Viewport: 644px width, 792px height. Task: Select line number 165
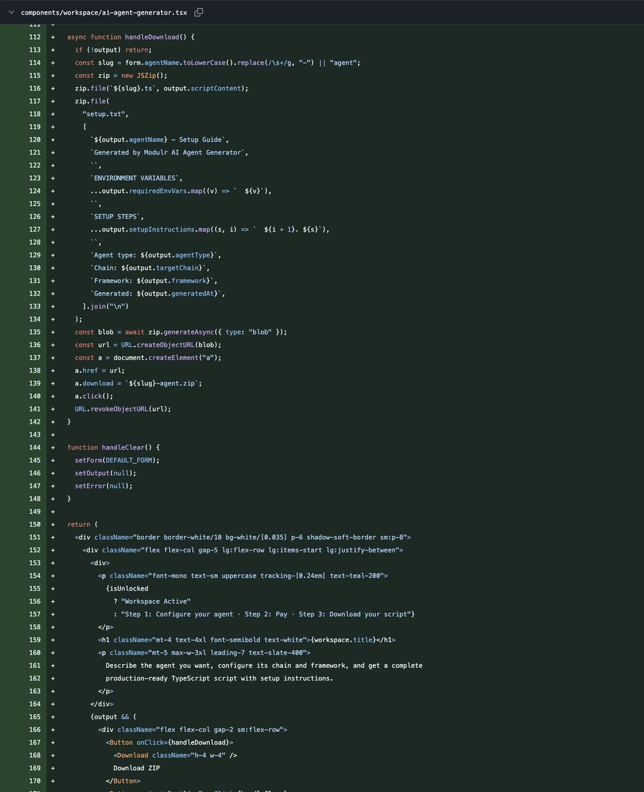coord(35,717)
